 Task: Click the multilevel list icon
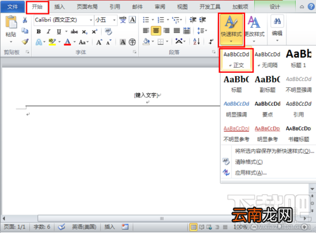(x=176, y=20)
